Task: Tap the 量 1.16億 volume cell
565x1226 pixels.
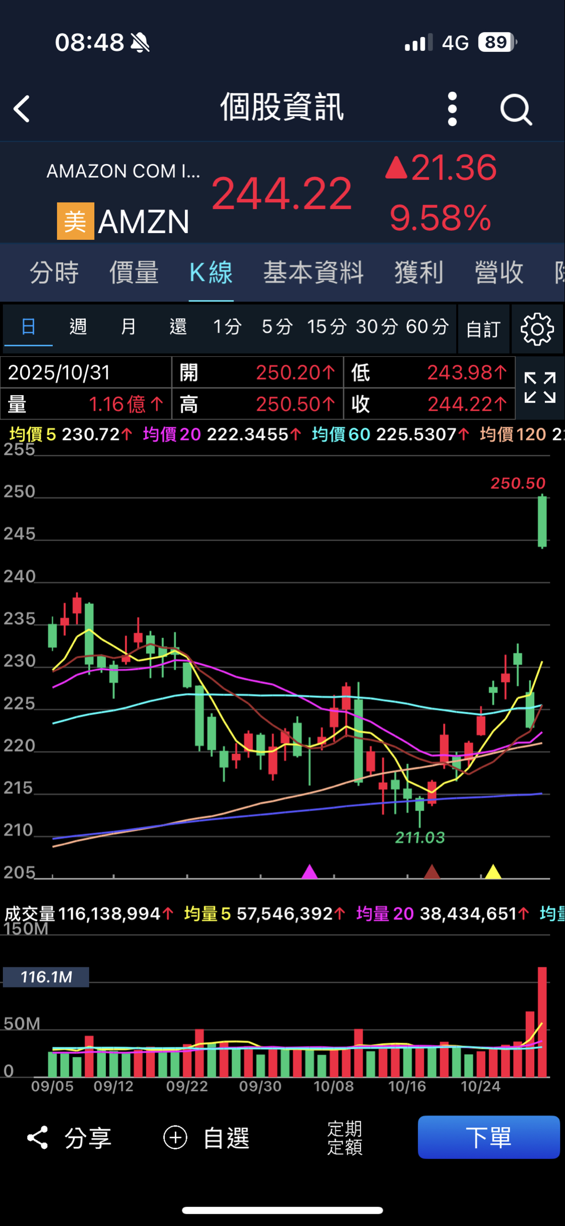Action: 86,404
